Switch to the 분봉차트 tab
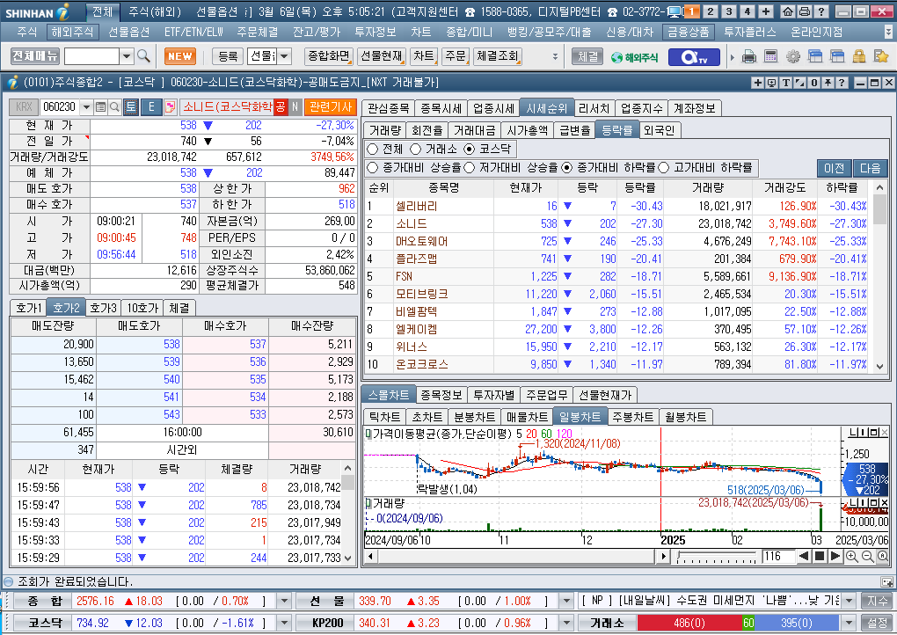 tap(474, 417)
